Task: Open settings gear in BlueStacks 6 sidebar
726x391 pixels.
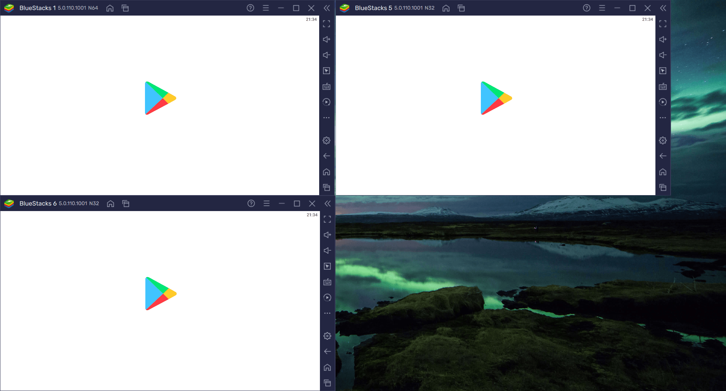Action: [327, 336]
